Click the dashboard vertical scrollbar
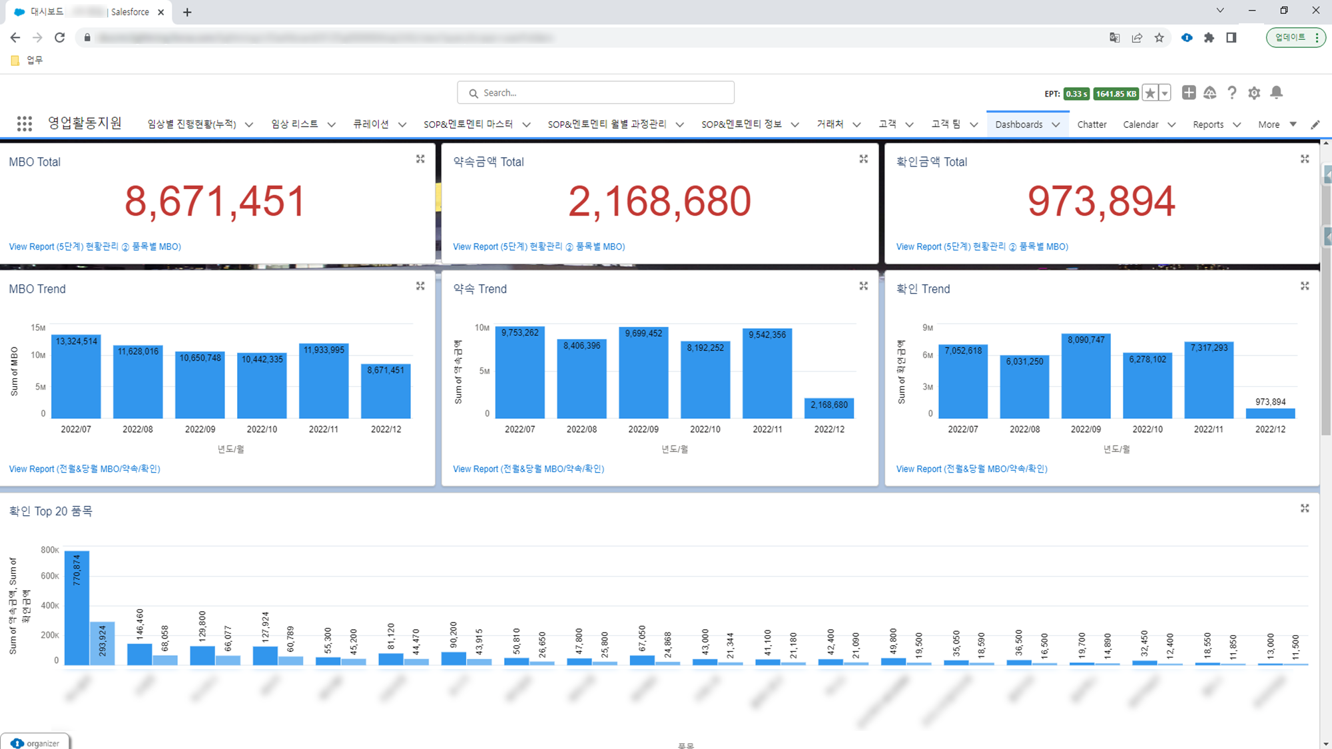The height and width of the screenshot is (749, 1332). [1326, 300]
